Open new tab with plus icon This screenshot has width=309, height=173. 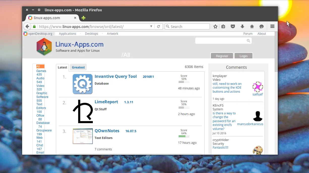[x=83, y=18]
